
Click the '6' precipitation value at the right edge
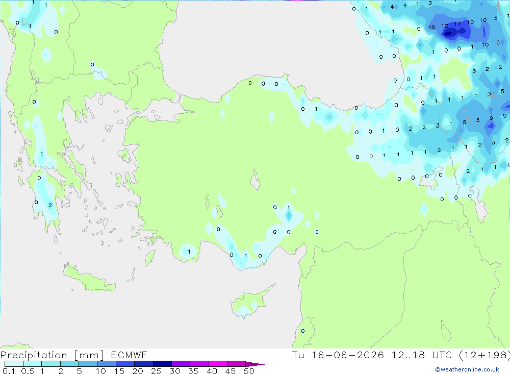tap(498, 42)
